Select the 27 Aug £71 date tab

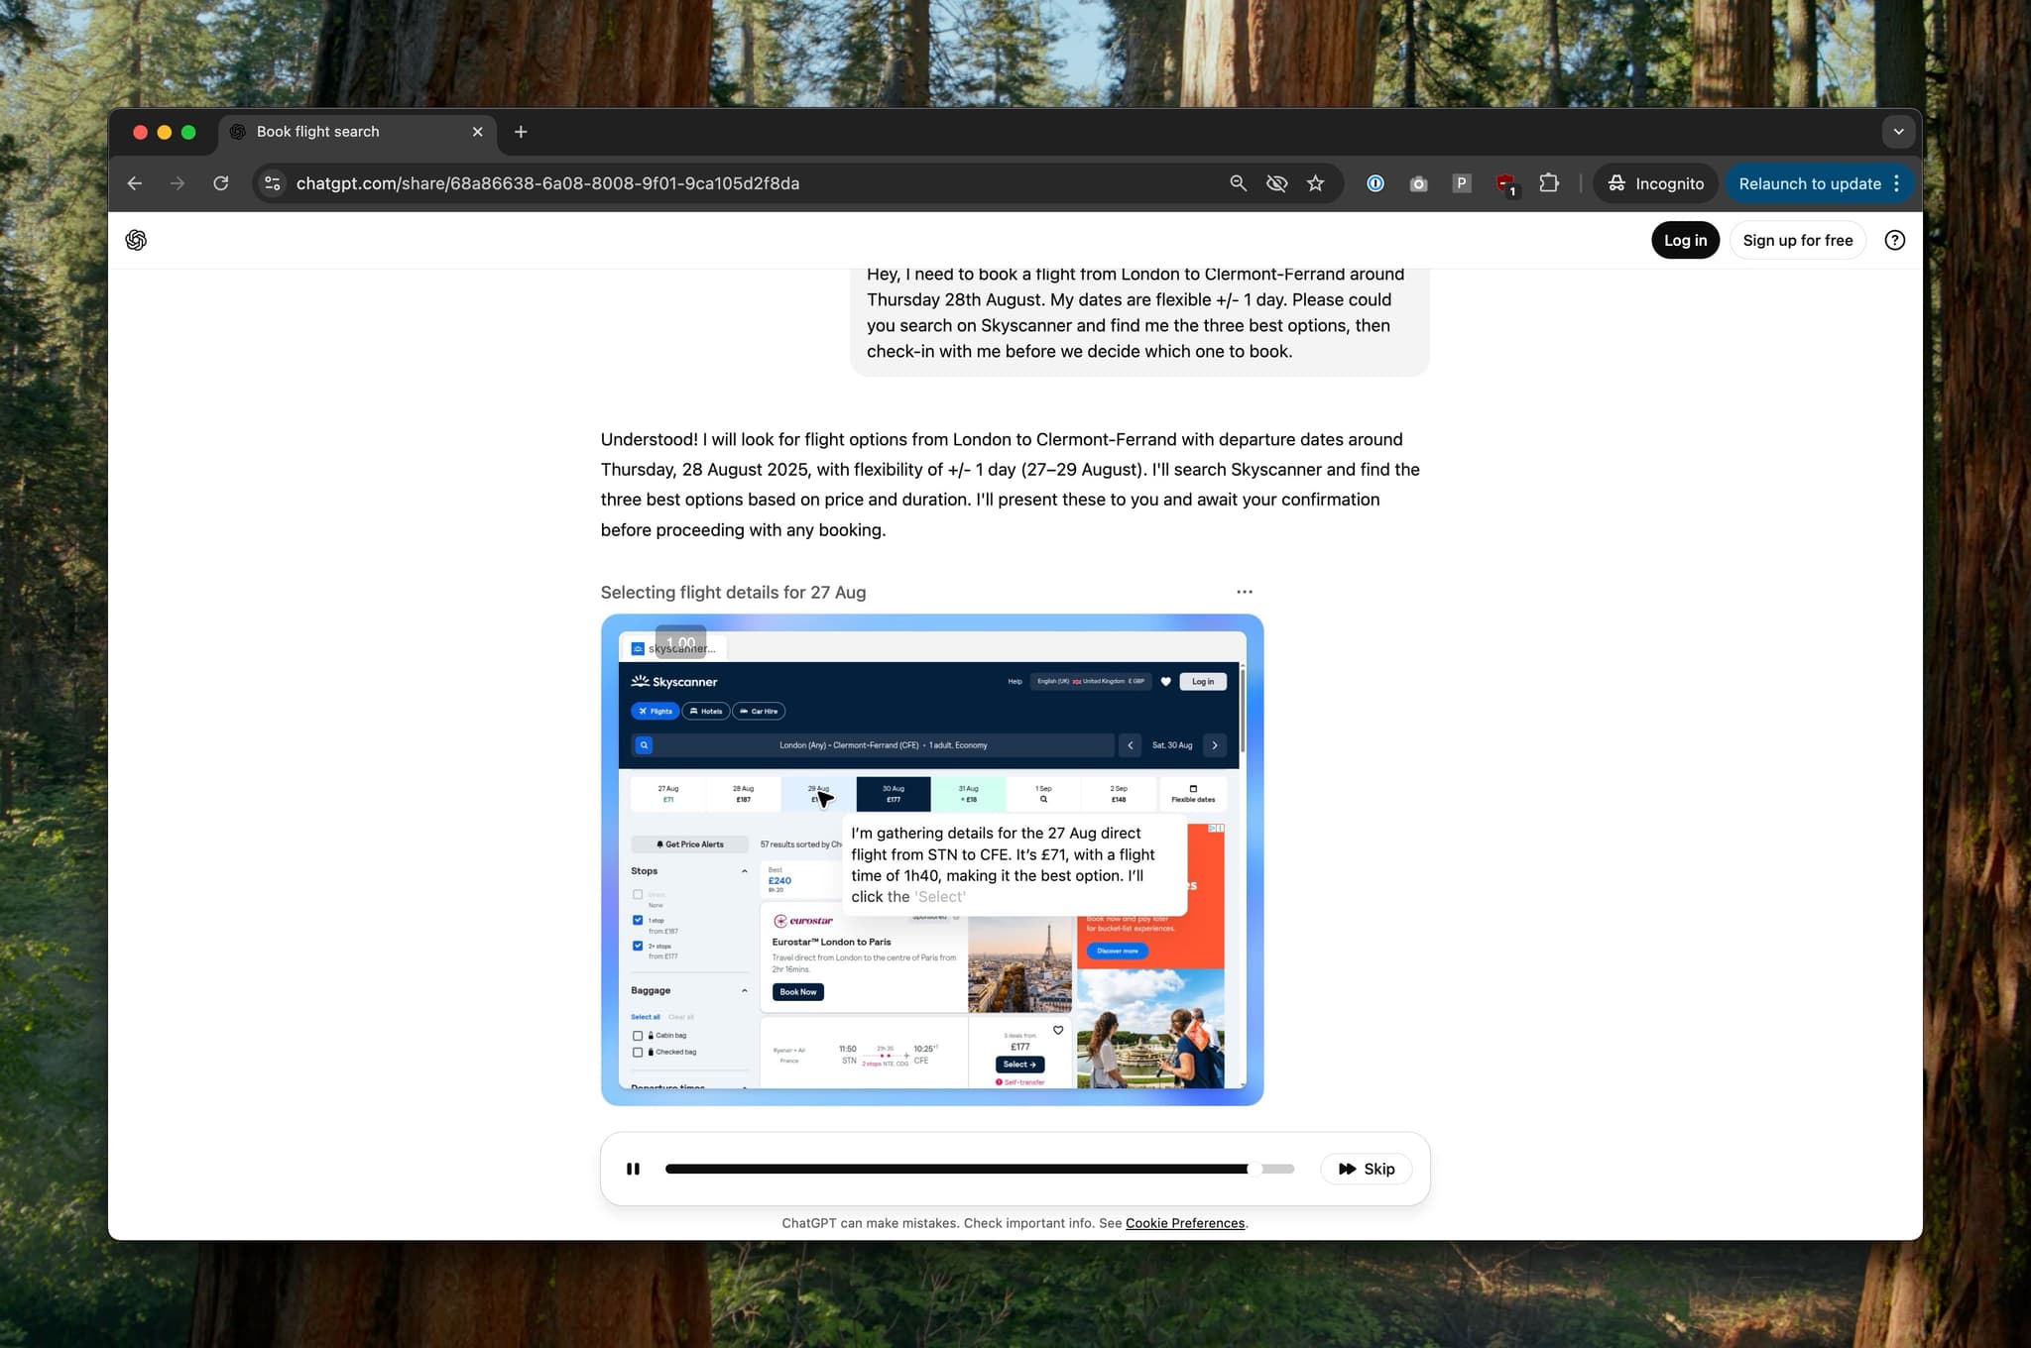pos(668,794)
